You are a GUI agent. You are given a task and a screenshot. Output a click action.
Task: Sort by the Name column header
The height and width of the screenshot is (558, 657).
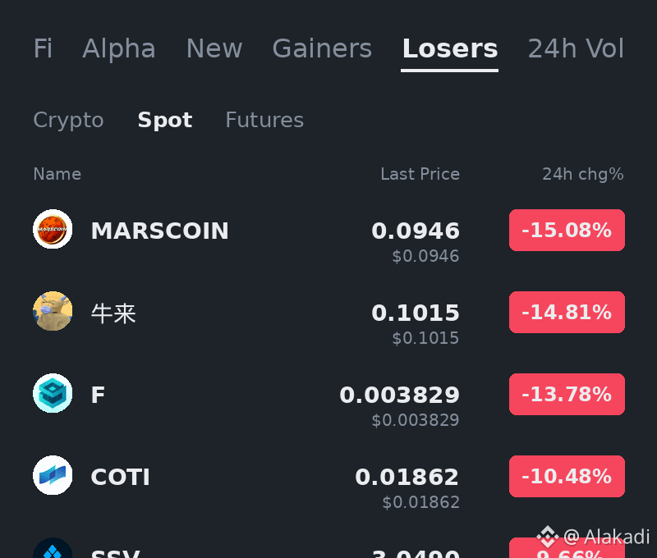pyautogui.click(x=57, y=174)
